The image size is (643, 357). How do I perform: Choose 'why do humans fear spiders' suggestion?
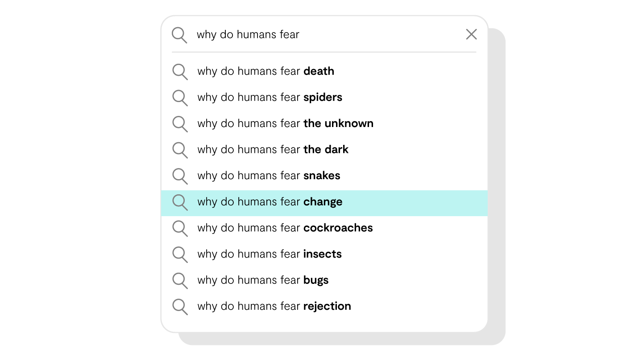(270, 98)
